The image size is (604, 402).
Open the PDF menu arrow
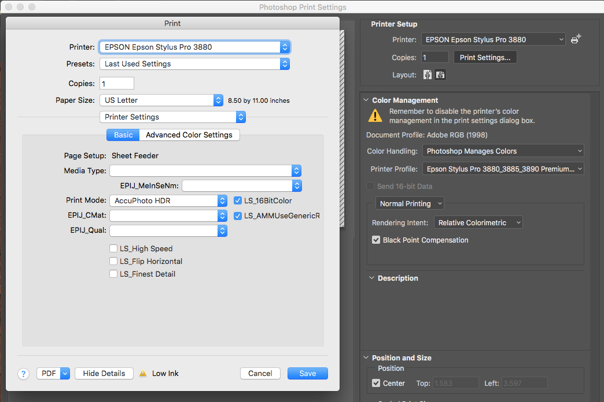coord(65,373)
